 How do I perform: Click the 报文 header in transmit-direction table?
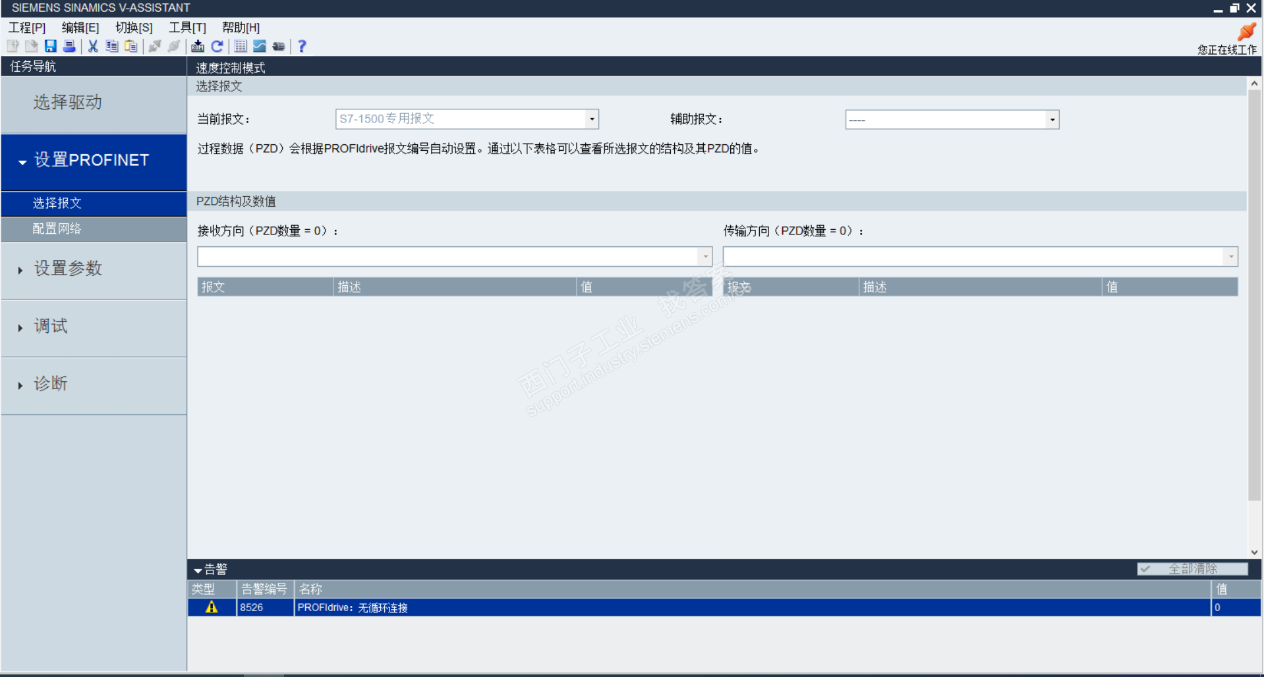[791, 287]
